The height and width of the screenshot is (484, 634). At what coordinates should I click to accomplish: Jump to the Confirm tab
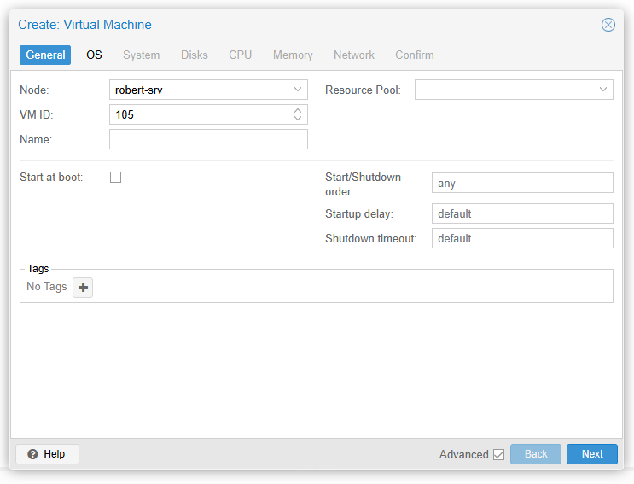coord(414,55)
